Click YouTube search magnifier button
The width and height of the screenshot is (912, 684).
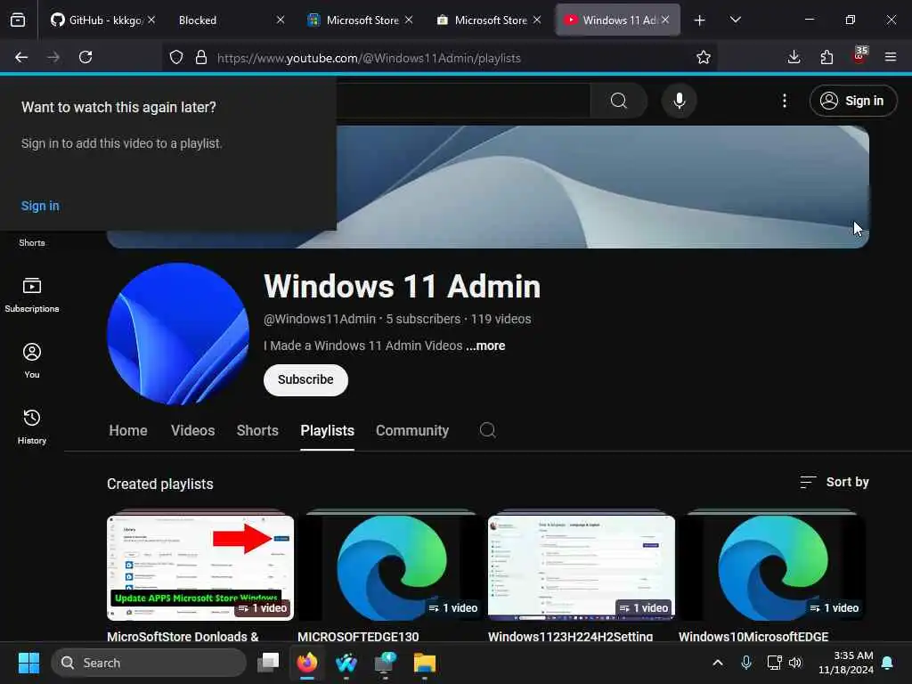point(619,101)
